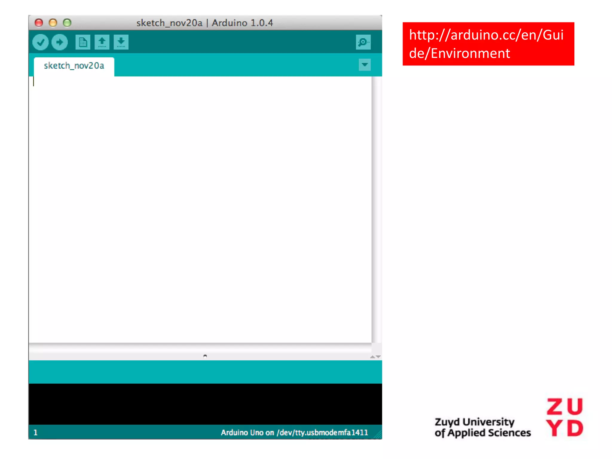Click the console collapse arrows

point(375,357)
